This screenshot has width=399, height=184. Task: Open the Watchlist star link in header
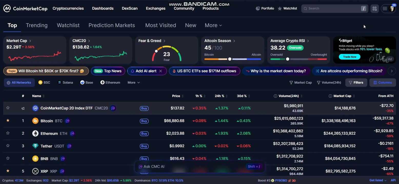pyautogui.click(x=287, y=8)
